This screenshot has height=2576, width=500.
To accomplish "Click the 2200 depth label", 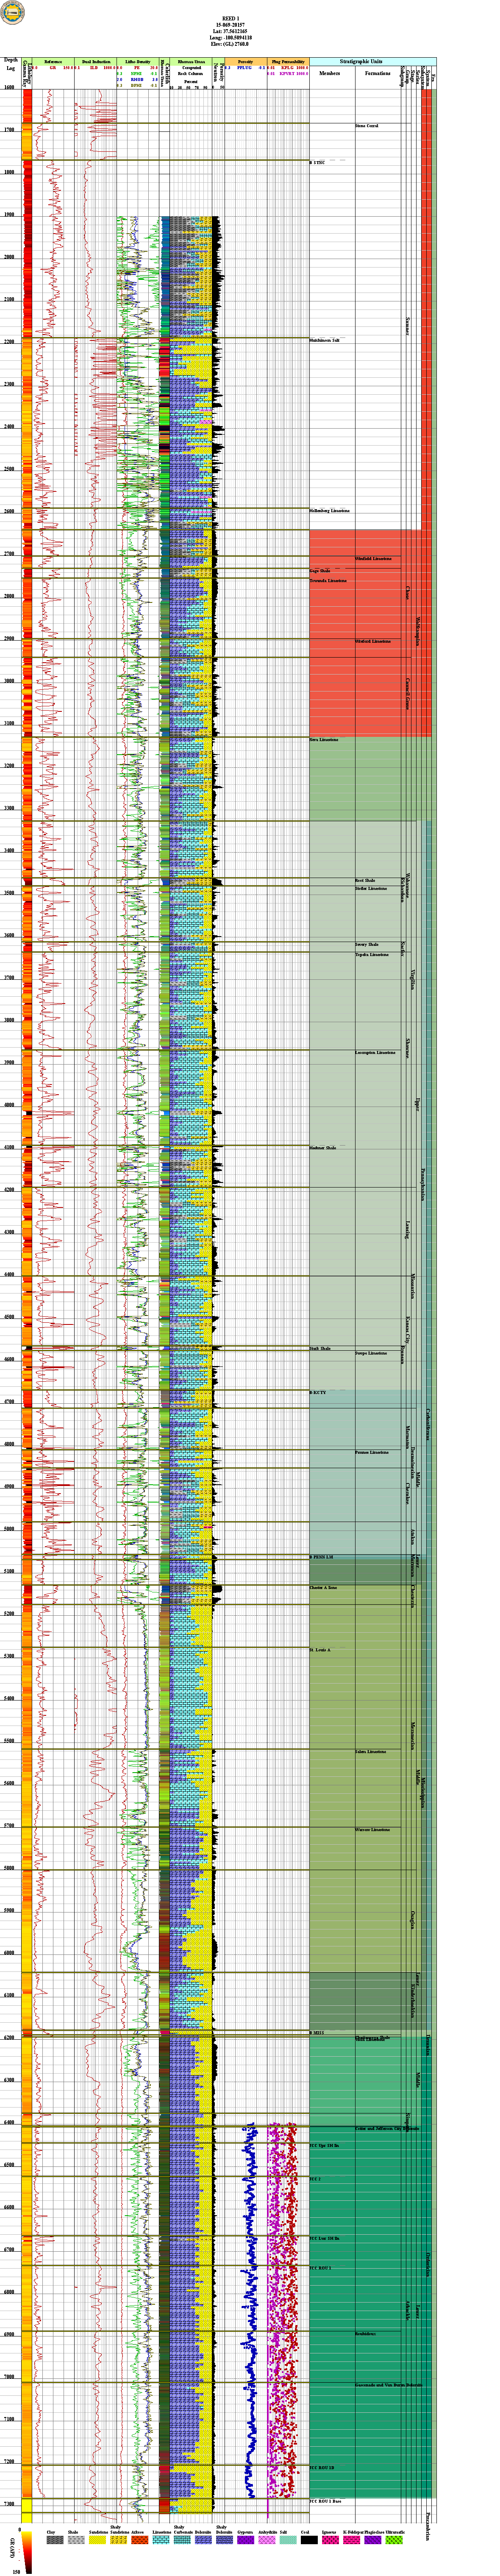I will pyautogui.click(x=9, y=342).
